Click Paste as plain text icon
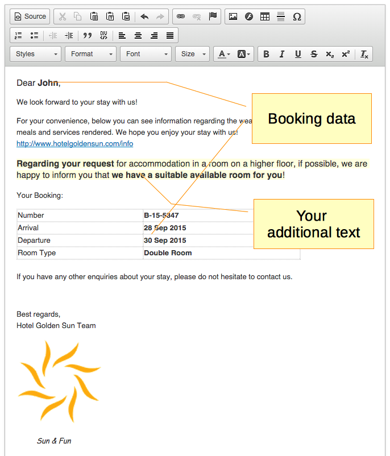Viewport: 390px width, 456px height. [x=110, y=16]
